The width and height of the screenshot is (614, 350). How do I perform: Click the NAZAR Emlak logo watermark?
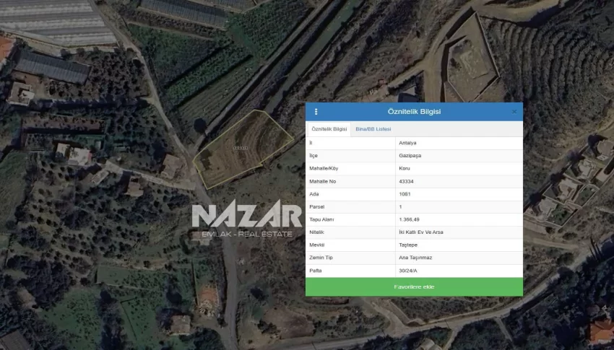point(246,221)
